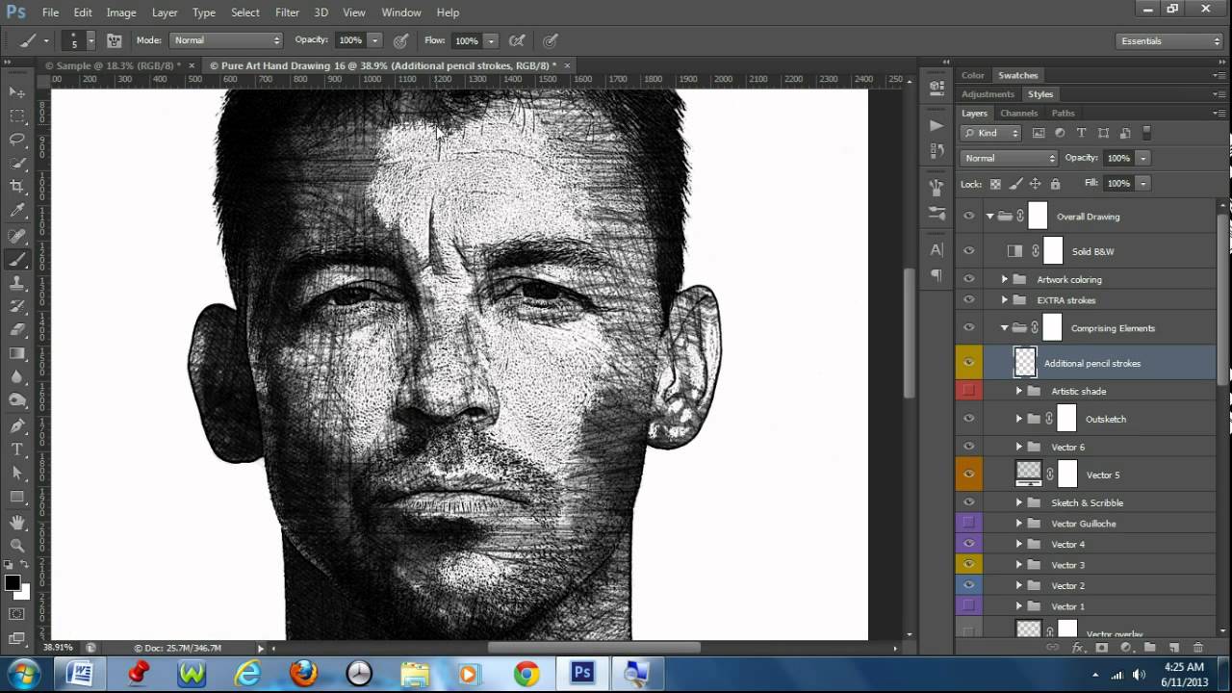Activate the Zoom tool in toolbox
This screenshot has height=693, width=1232.
(17, 545)
